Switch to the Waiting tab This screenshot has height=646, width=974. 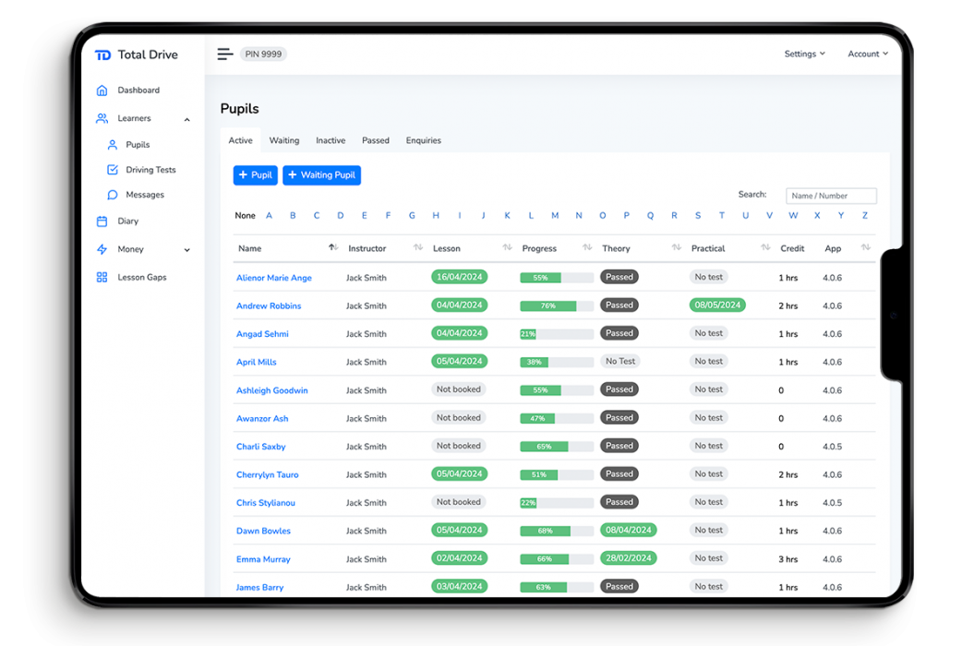point(283,139)
